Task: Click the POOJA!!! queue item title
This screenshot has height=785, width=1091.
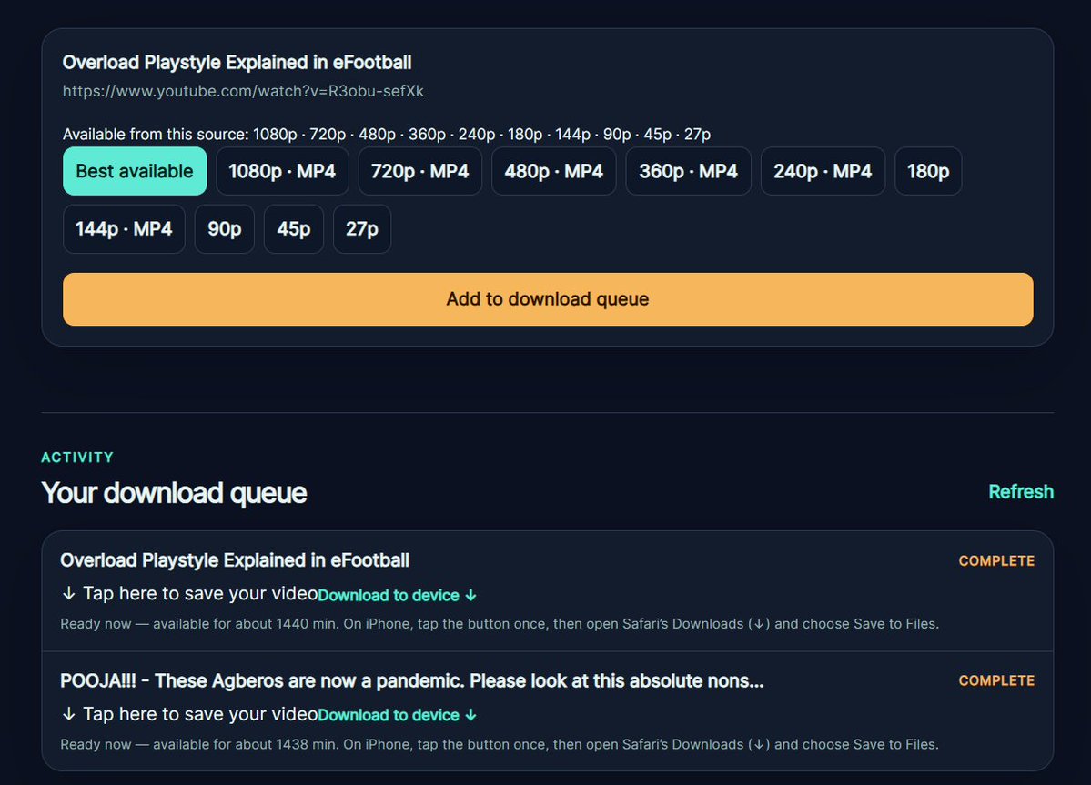Action: (412, 680)
